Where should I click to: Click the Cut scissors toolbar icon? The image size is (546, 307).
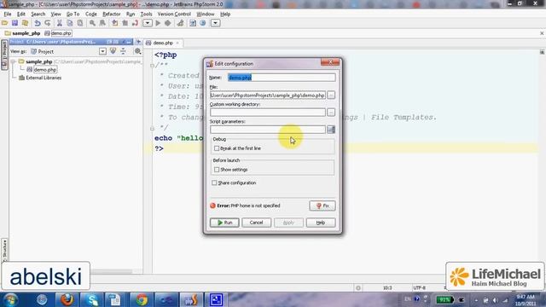(x=60, y=23)
